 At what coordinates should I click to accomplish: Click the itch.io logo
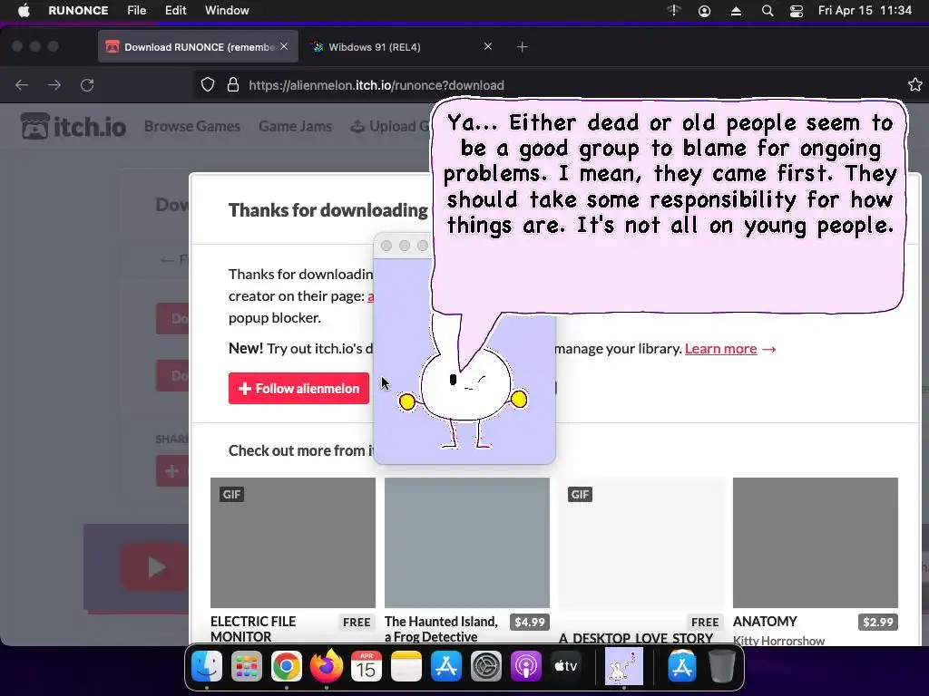pos(73,126)
